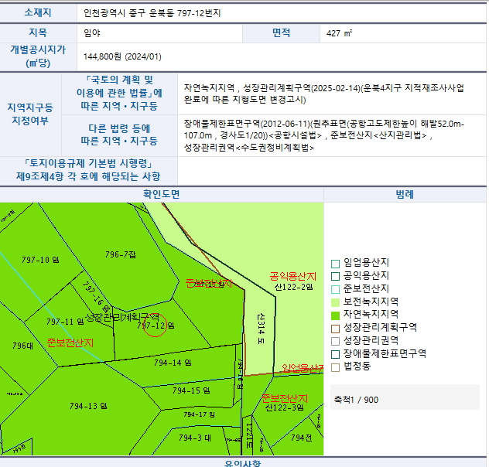Click the 성장관리계획구역 brown legend swatch

(x=335, y=329)
